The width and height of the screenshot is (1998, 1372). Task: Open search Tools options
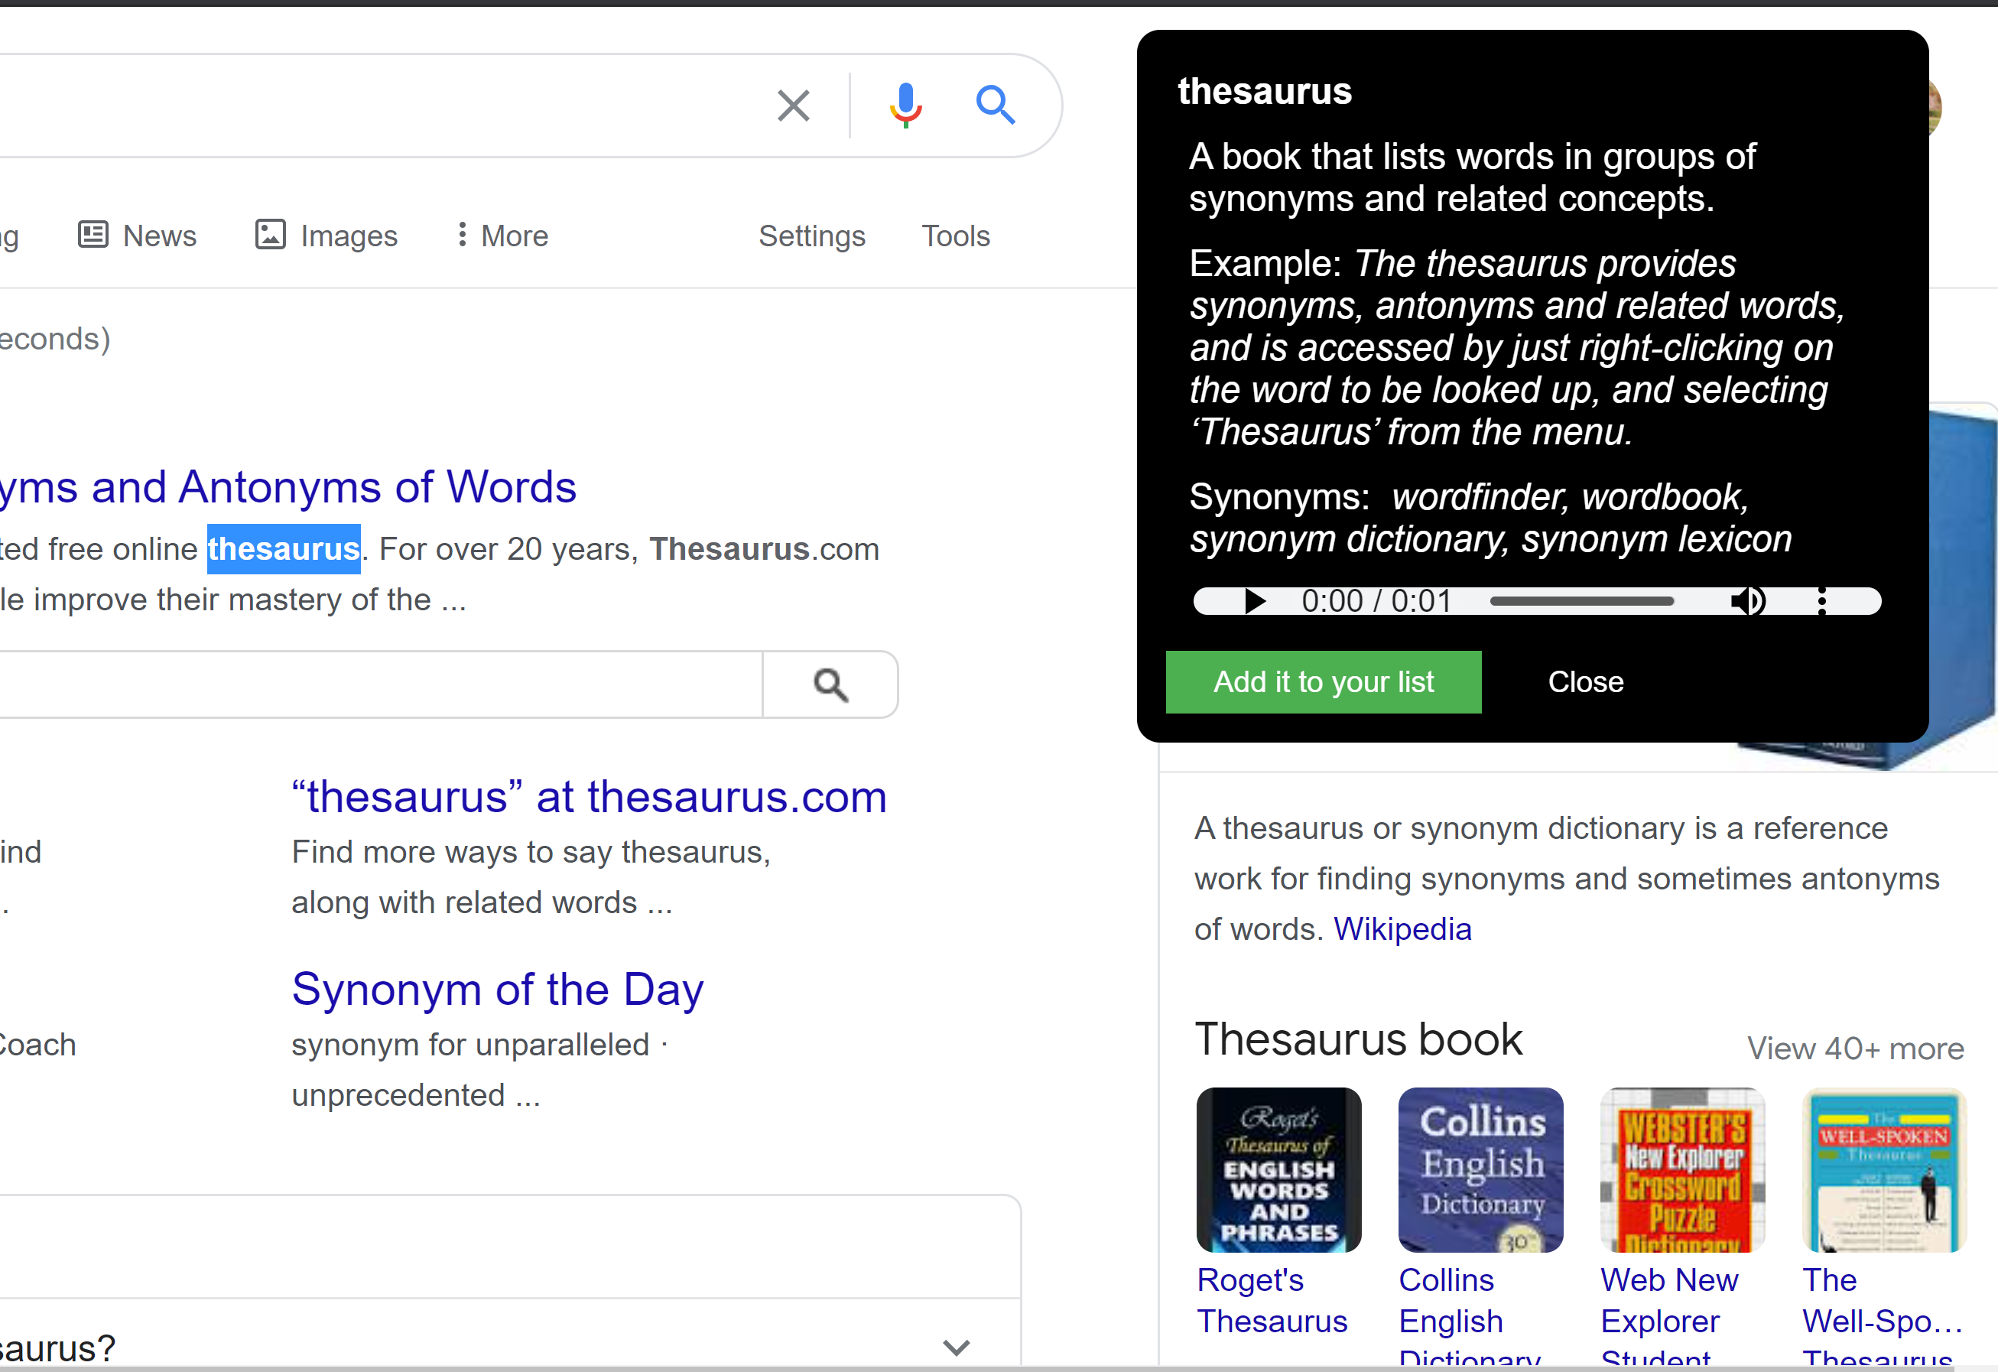coord(955,236)
